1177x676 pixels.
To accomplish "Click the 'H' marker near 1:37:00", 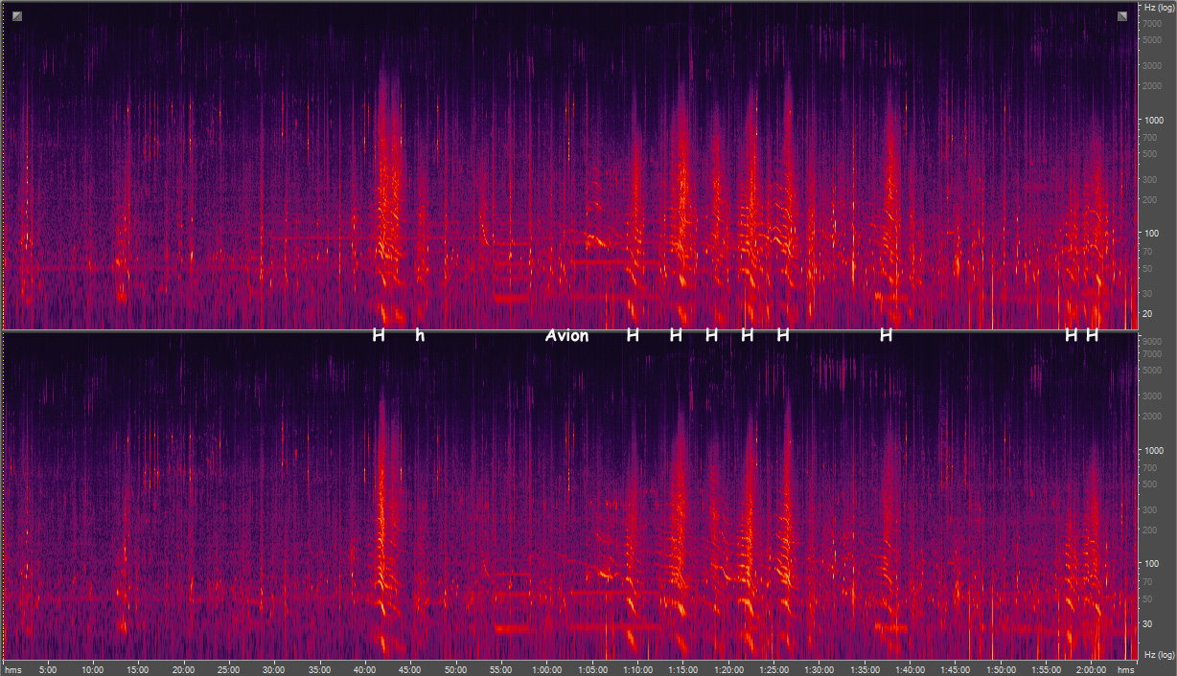I will tap(886, 335).
